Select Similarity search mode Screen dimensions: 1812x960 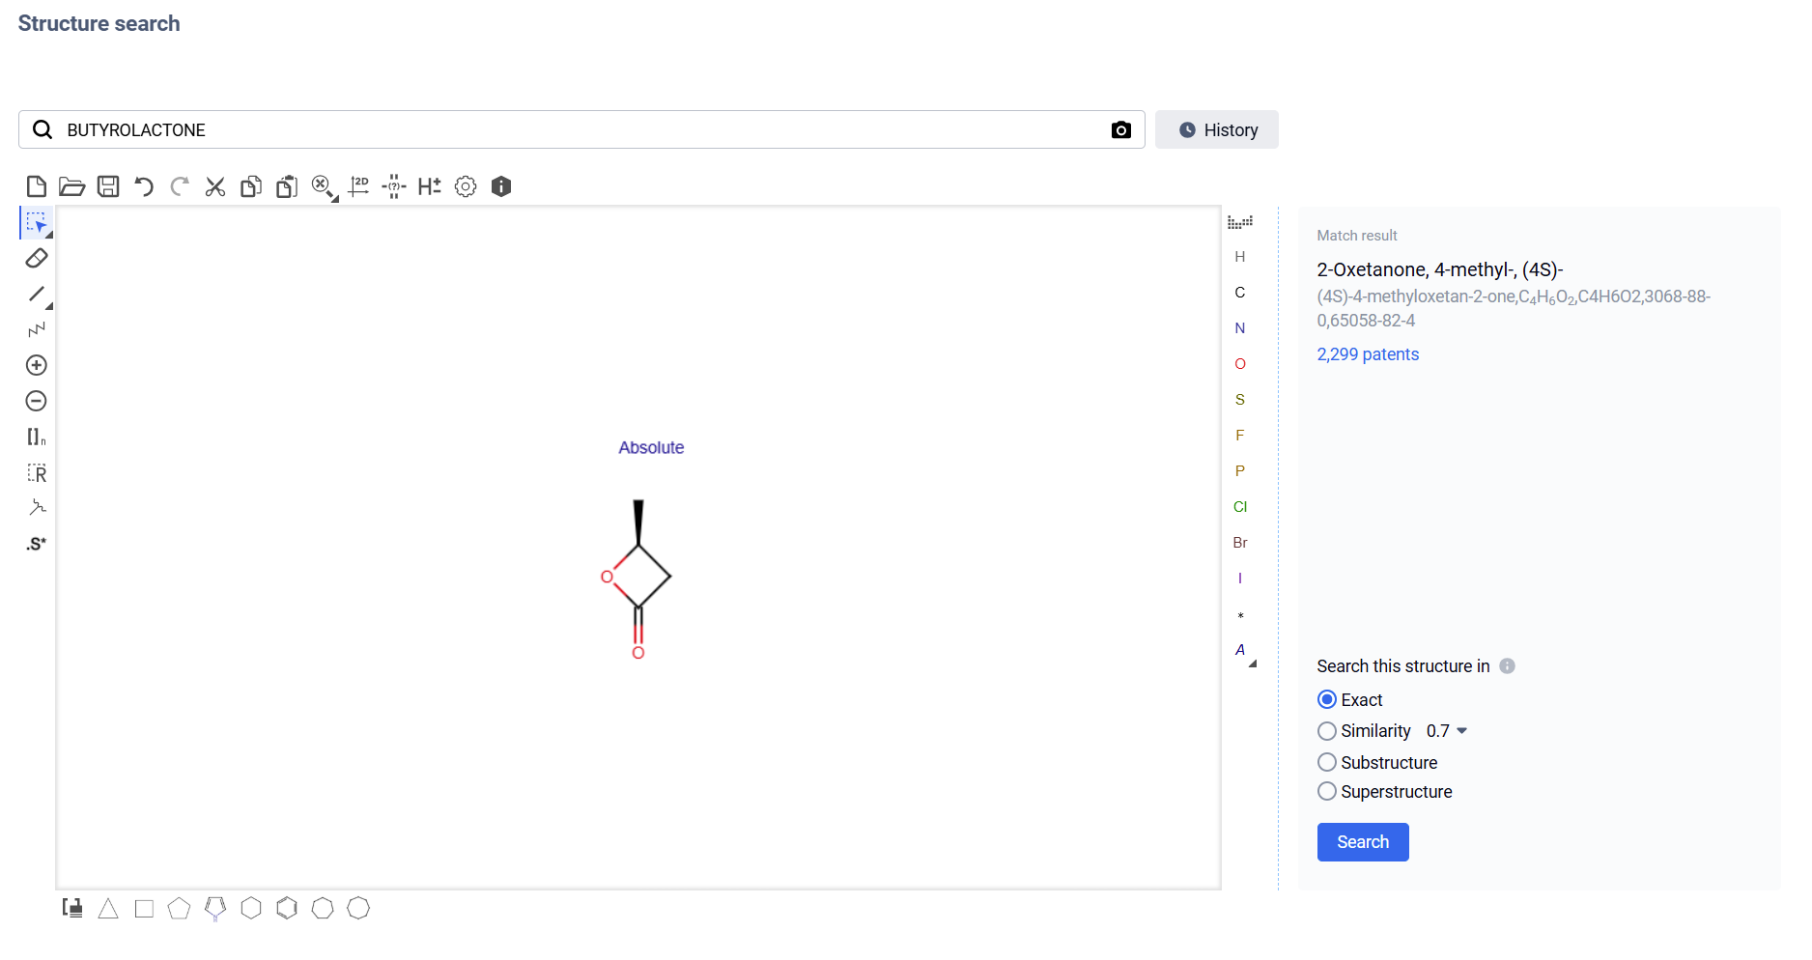pyautogui.click(x=1328, y=731)
